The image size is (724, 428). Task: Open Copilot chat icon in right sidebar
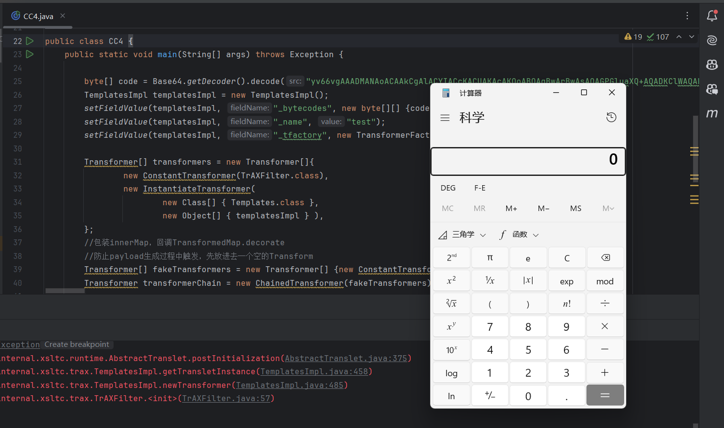[x=712, y=89]
